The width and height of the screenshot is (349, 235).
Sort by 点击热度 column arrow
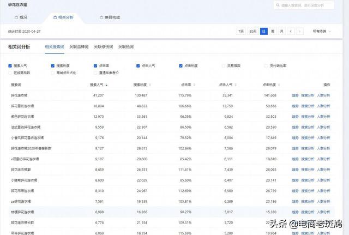pos(279,85)
